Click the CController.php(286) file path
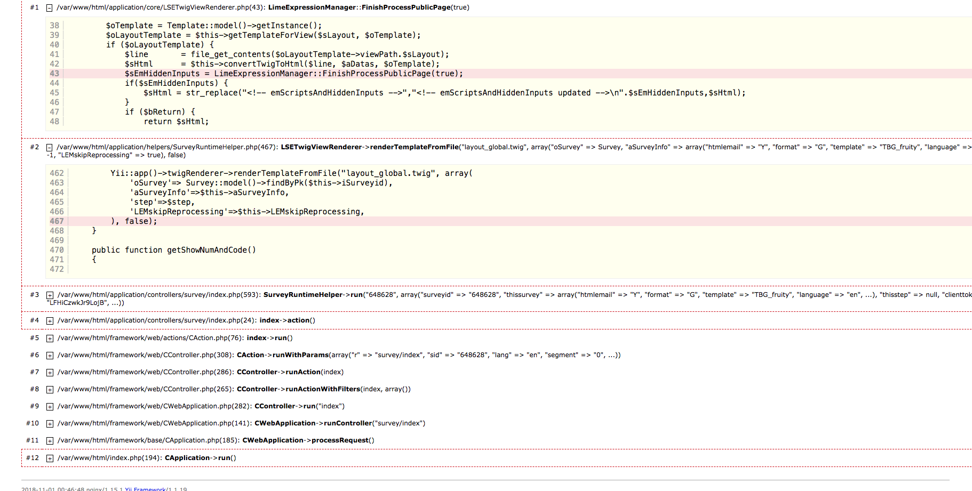Screen dimensions: 972x491 pyautogui.click(x=146, y=372)
